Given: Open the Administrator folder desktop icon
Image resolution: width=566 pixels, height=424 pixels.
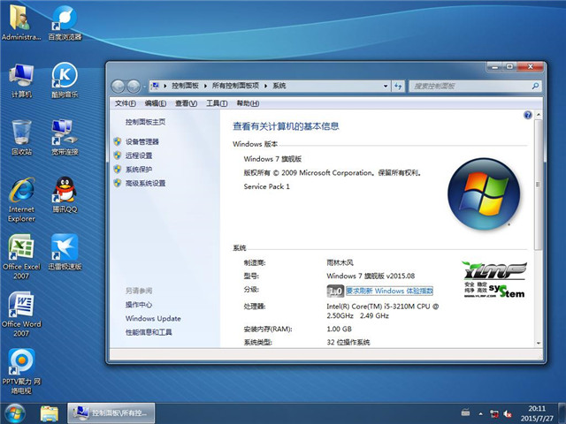Looking at the screenshot, I should (x=21, y=22).
